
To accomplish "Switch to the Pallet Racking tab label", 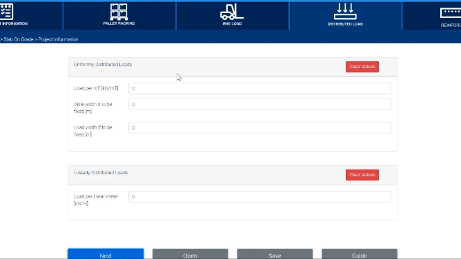I will pyautogui.click(x=119, y=23).
